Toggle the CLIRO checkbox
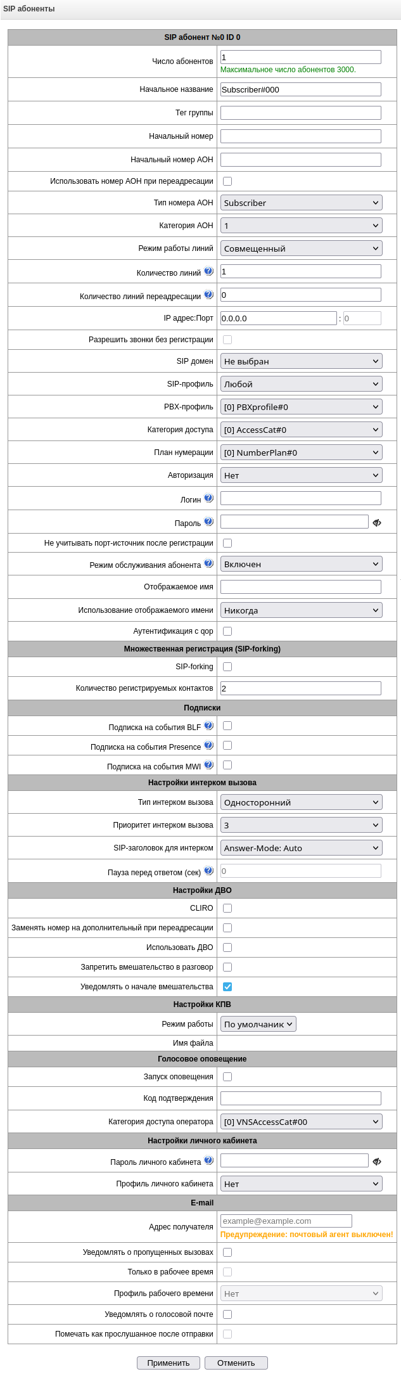Image resolution: width=401 pixels, height=1374 pixels. tap(227, 908)
